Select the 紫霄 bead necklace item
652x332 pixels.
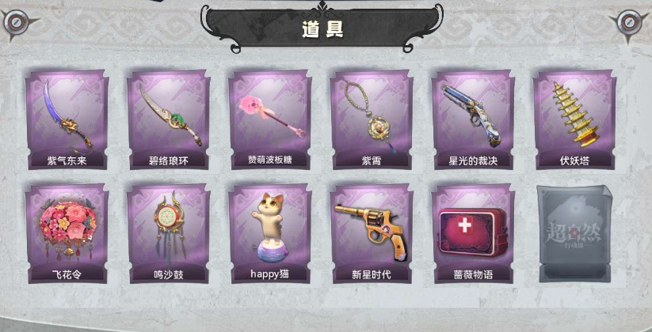tap(372, 119)
